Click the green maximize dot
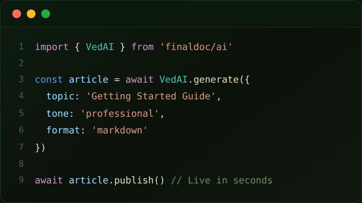Screen dimensions: 362x203 [46, 14]
